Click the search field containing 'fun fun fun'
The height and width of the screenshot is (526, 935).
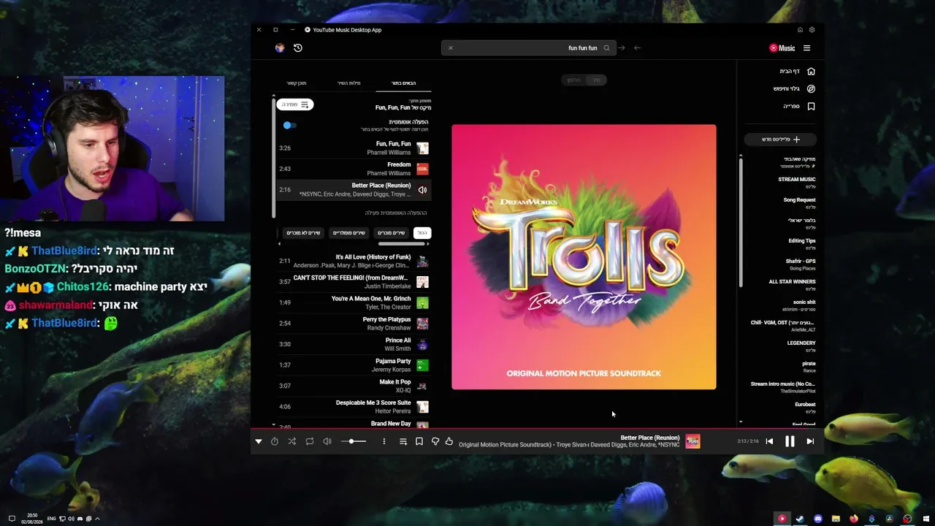click(529, 48)
